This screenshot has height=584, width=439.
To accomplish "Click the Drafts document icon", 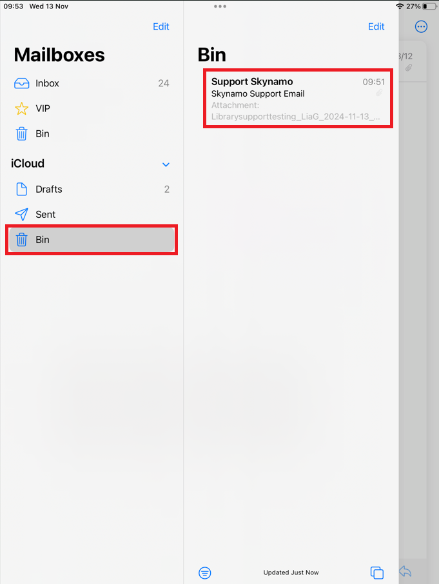I will pos(21,189).
